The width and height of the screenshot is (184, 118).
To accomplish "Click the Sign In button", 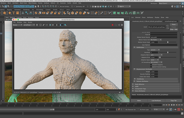I will click(x=124, y=6).
